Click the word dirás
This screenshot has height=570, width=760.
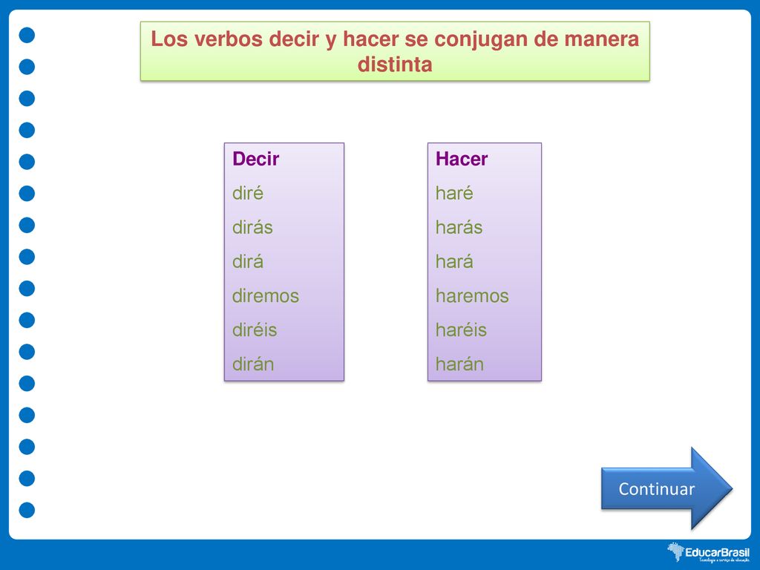click(252, 227)
